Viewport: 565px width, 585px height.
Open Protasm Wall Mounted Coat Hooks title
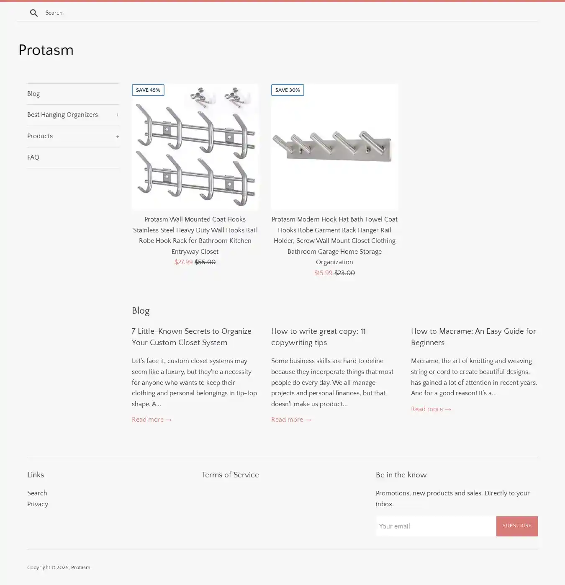pos(195,235)
